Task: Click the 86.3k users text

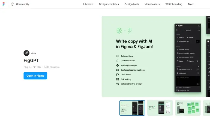Action: pos(53,67)
